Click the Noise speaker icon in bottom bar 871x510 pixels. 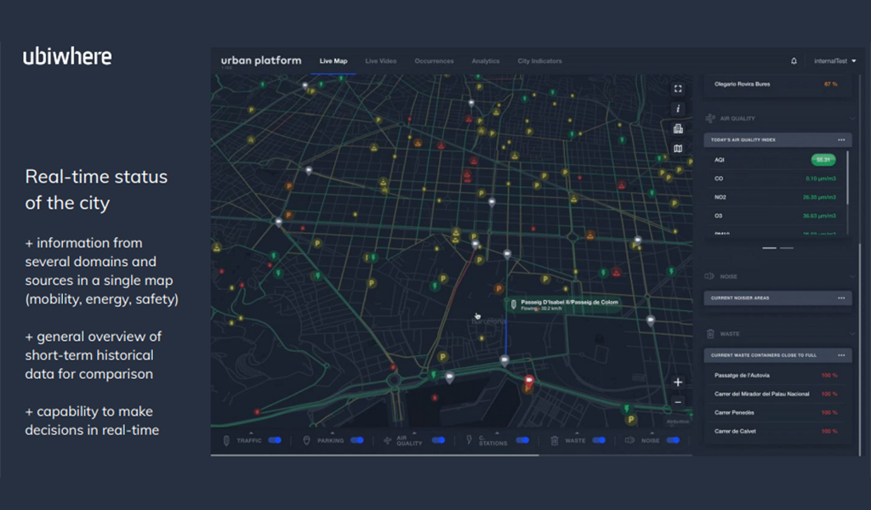click(x=629, y=440)
